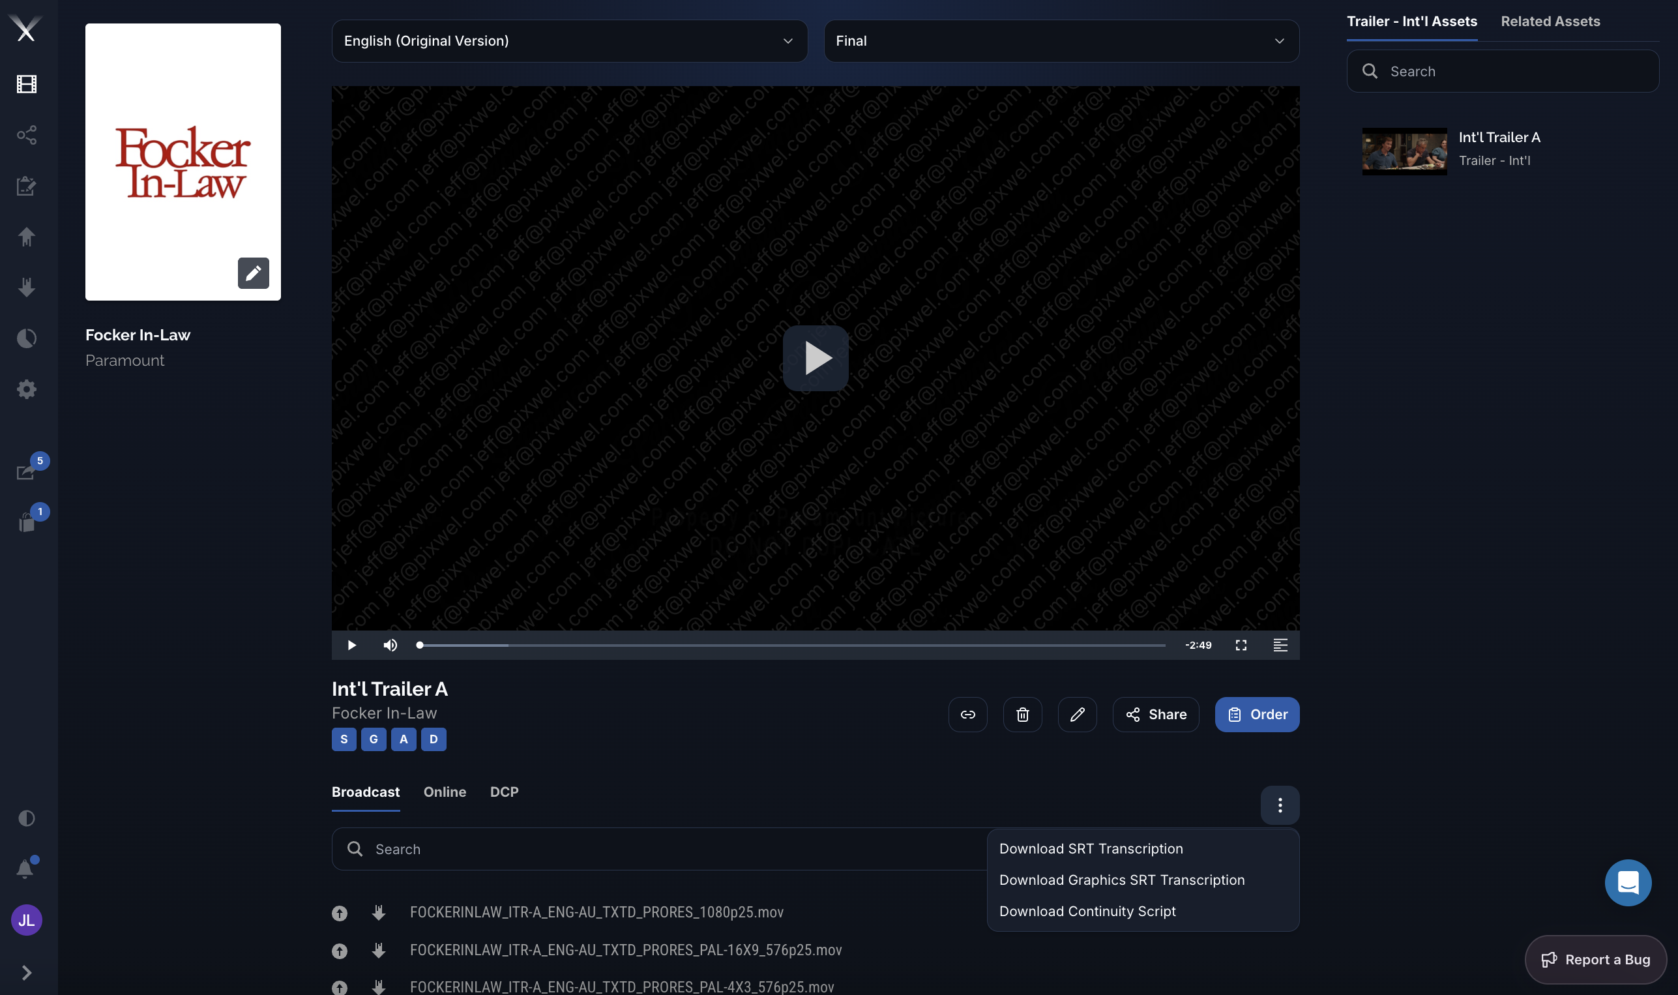The height and width of the screenshot is (995, 1678).
Task: Open the Final version dropdown
Action: point(1061,41)
